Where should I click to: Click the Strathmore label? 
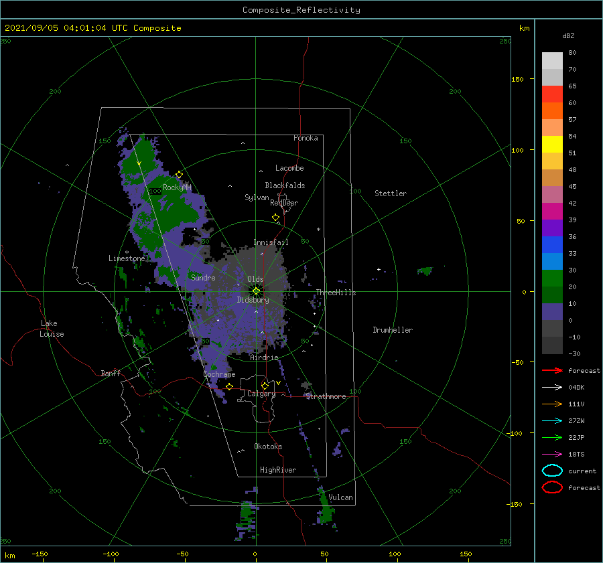coord(326,396)
